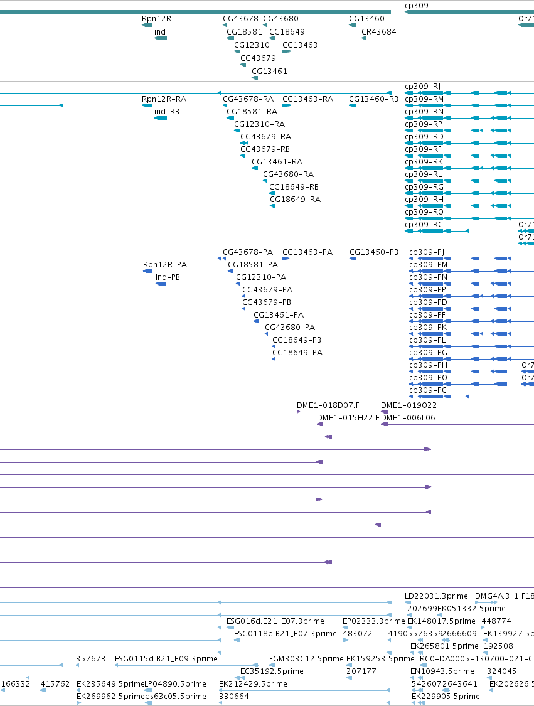Open the DME1-015H22.F feature
Viewport: 534px width, 706px height.
coord(348,417)
